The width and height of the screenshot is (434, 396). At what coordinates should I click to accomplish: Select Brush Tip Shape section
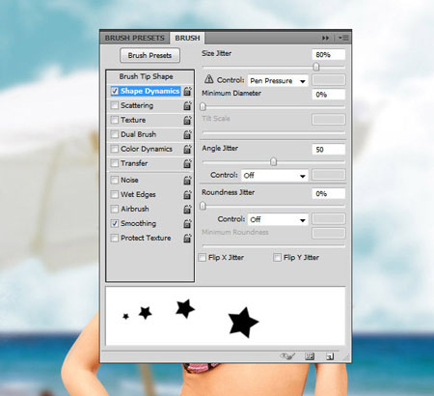click(147, 76)
